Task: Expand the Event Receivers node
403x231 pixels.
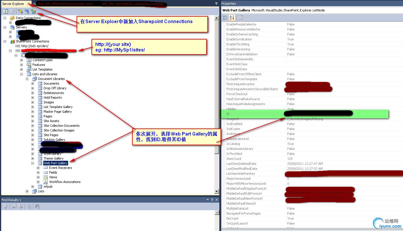Action: [38, 168]
